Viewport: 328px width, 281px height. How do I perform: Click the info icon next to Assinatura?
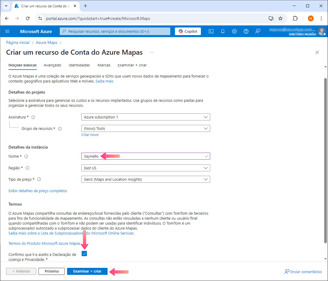[33, 117]
